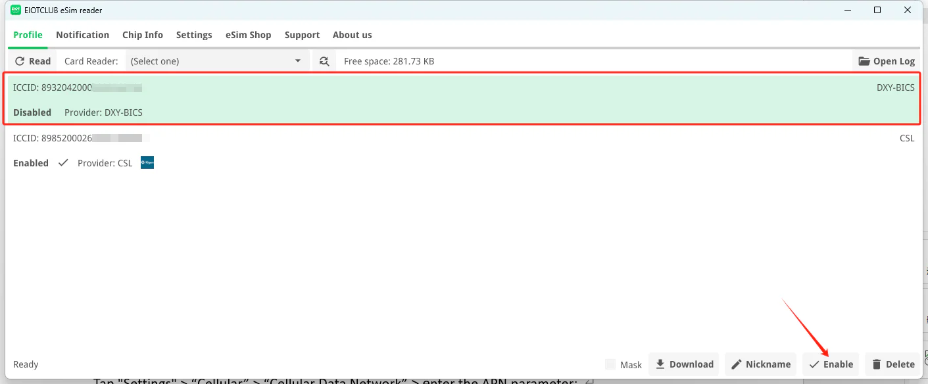
Task: Switch to the Profile tab
Action: [28, 35]
